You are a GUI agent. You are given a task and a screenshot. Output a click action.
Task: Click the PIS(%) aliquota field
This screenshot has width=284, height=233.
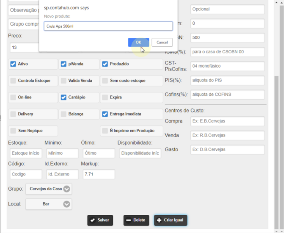coord(228,80)
